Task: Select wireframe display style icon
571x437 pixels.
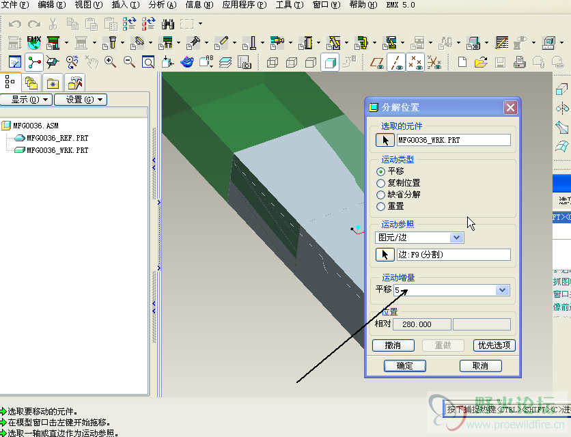Action: pyautogui.click(x=273, y=63)
